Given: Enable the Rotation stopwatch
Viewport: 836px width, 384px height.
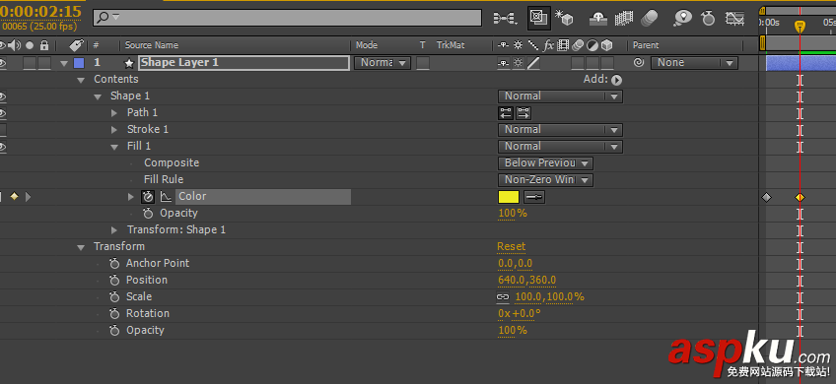Looking at the screenshot, I should tap(114, 314).
